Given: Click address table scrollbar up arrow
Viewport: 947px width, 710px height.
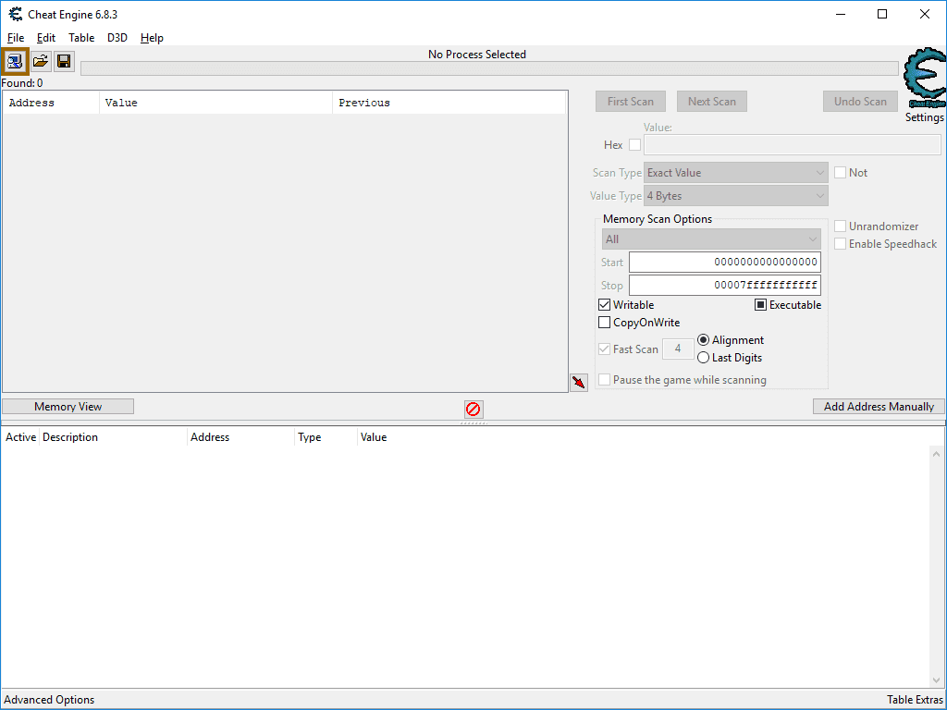Looking at the screenshot, I should [x=937, y=453].
